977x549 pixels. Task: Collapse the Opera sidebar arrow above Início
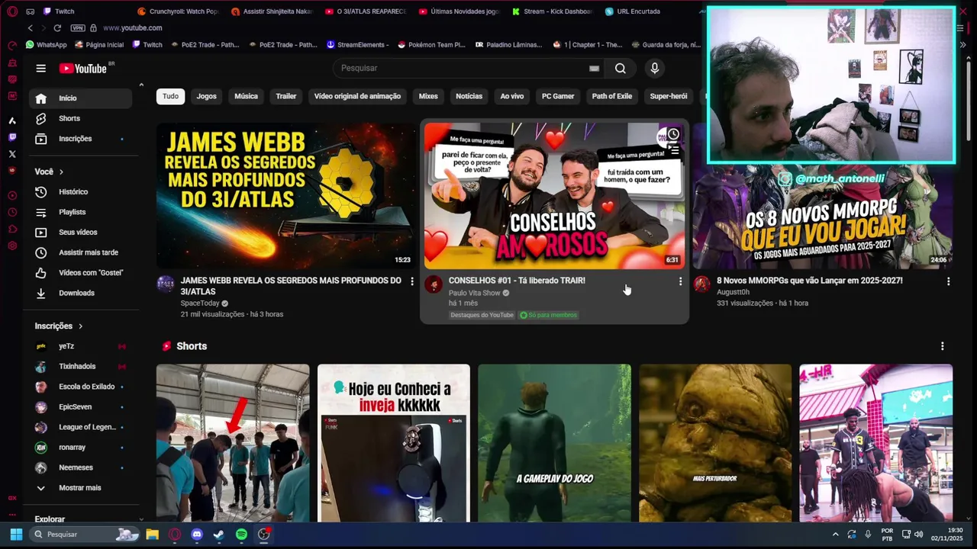(x=141, y=85)
